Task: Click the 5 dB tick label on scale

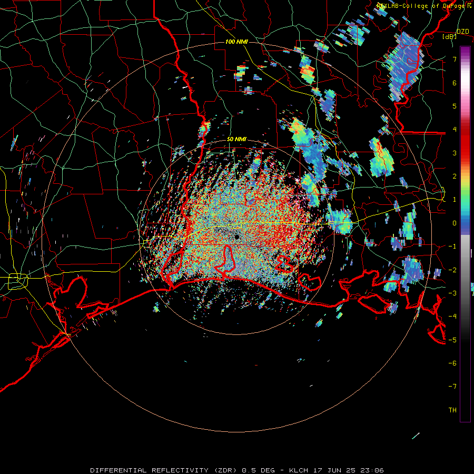Action: coord(455,106)
